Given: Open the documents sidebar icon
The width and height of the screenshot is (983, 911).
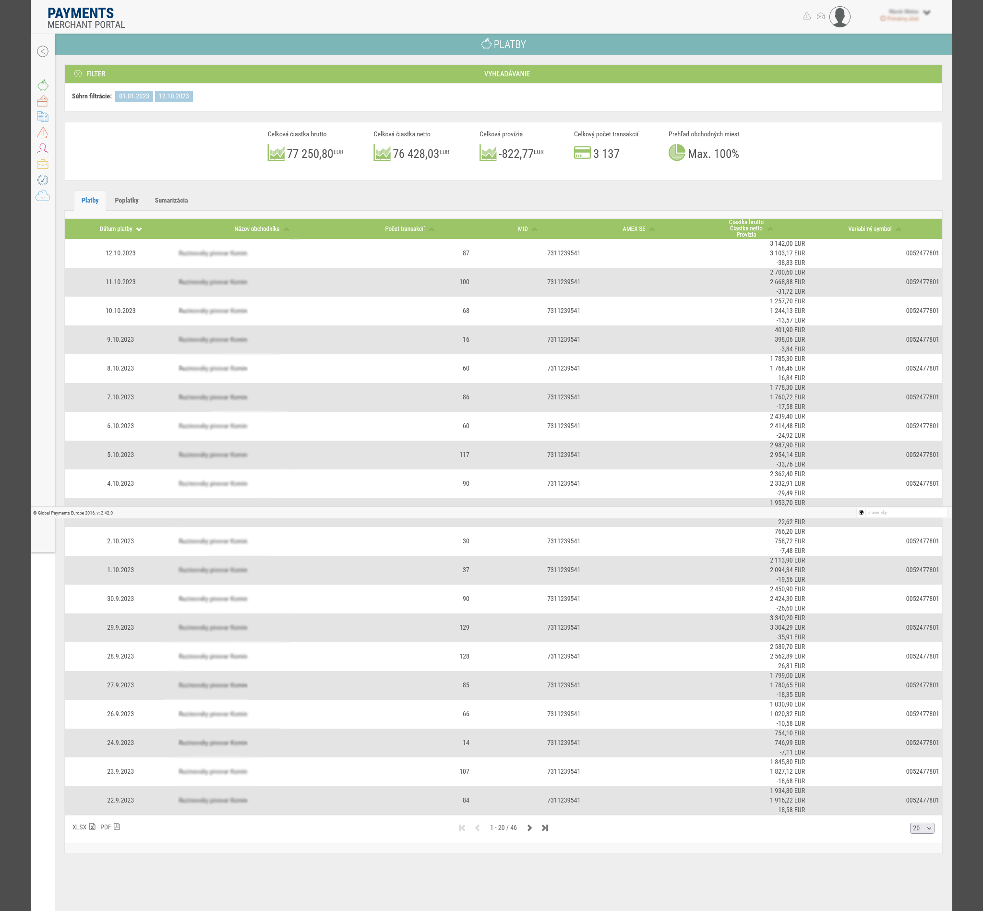Looking at the screenshot, I should tap(43, 117).
